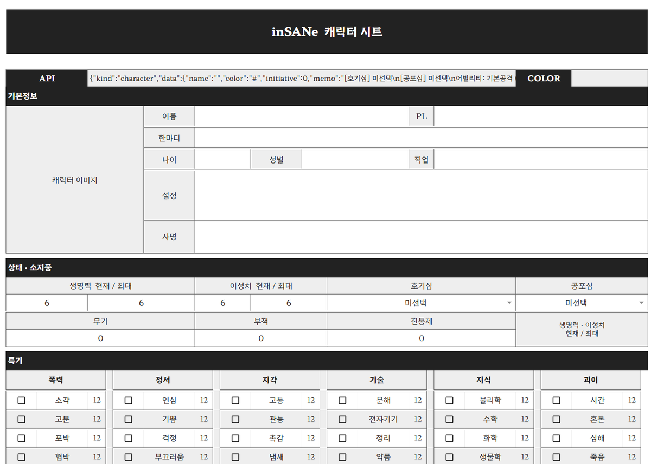Click the inSANe 캐릭터 시트 title
651x464 pixels.
coord(327,31)
